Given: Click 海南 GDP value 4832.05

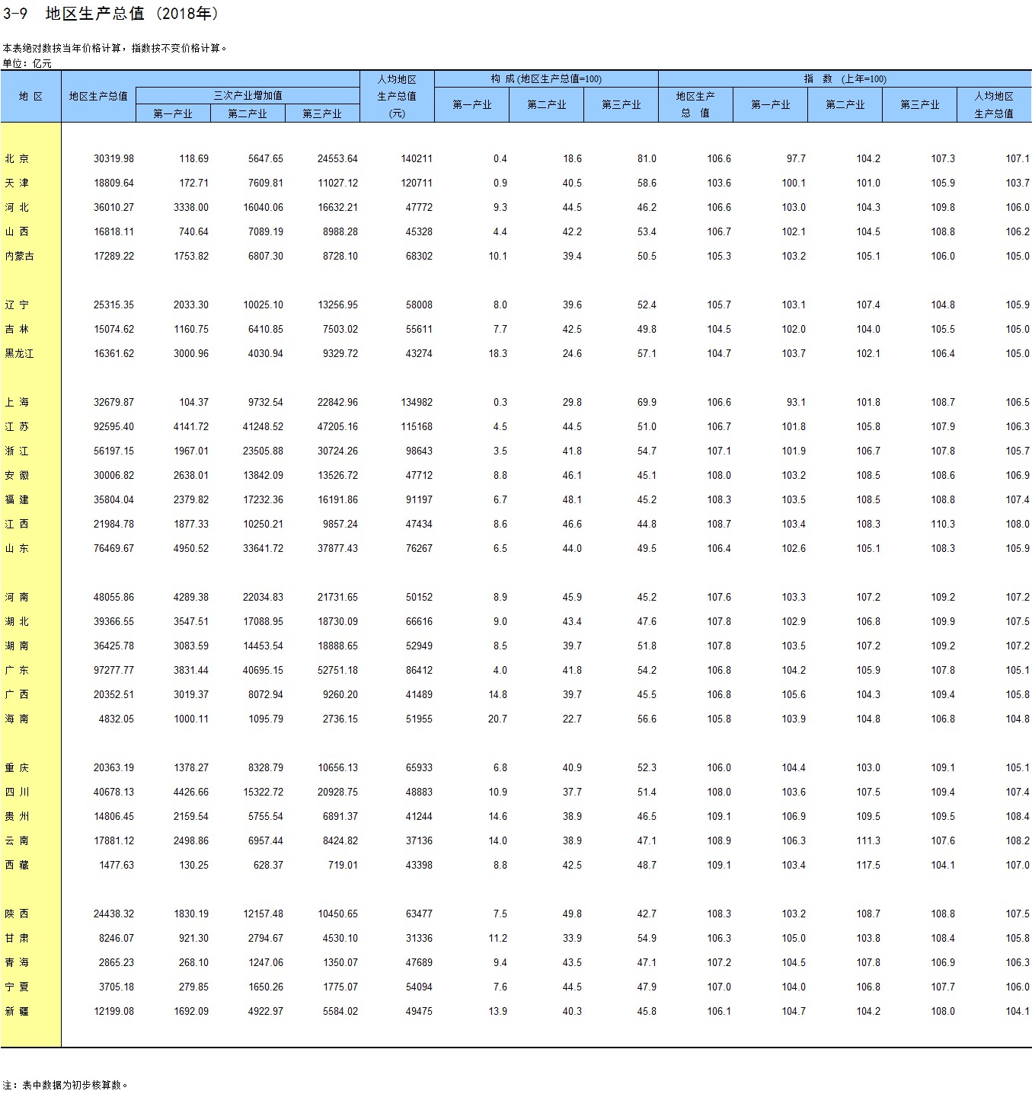Looking at the screenshot, I should tap(117, 719).
